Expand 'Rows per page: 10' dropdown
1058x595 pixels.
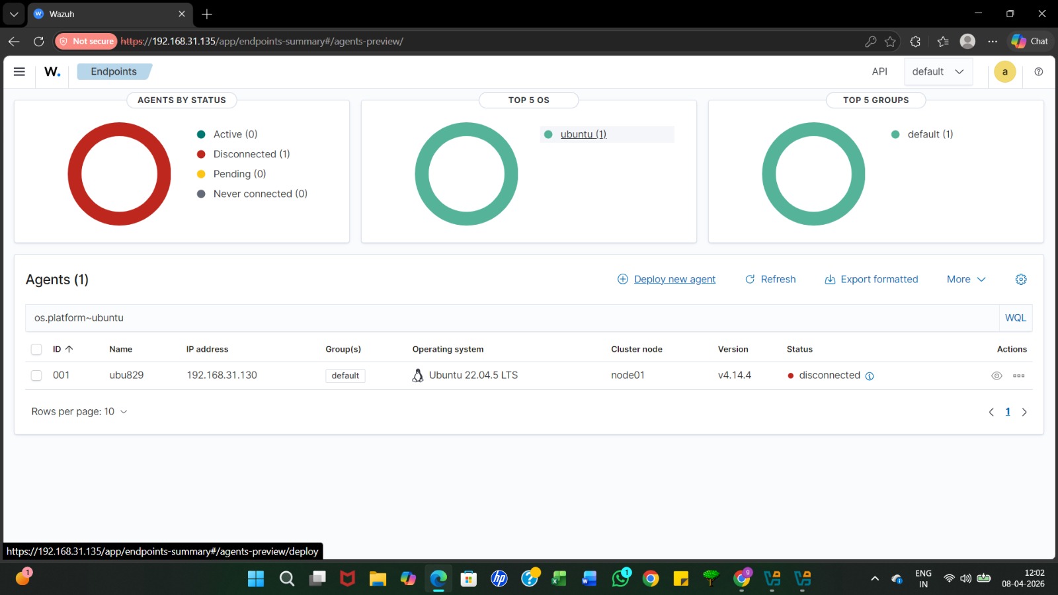click(x=79, y=411)
